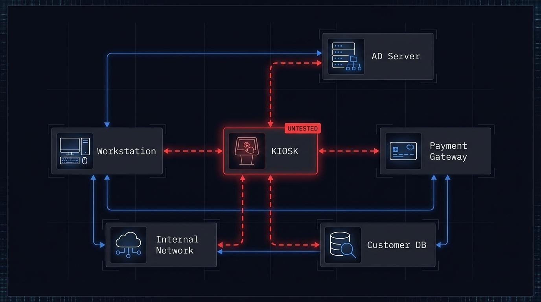Expand the Customer DB node
The height and width of the screenshot is (302, 541).
click(396, 245)
